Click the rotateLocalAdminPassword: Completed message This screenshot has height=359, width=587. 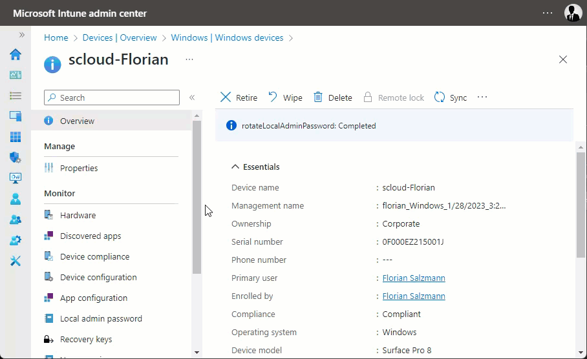click(309, 126)
